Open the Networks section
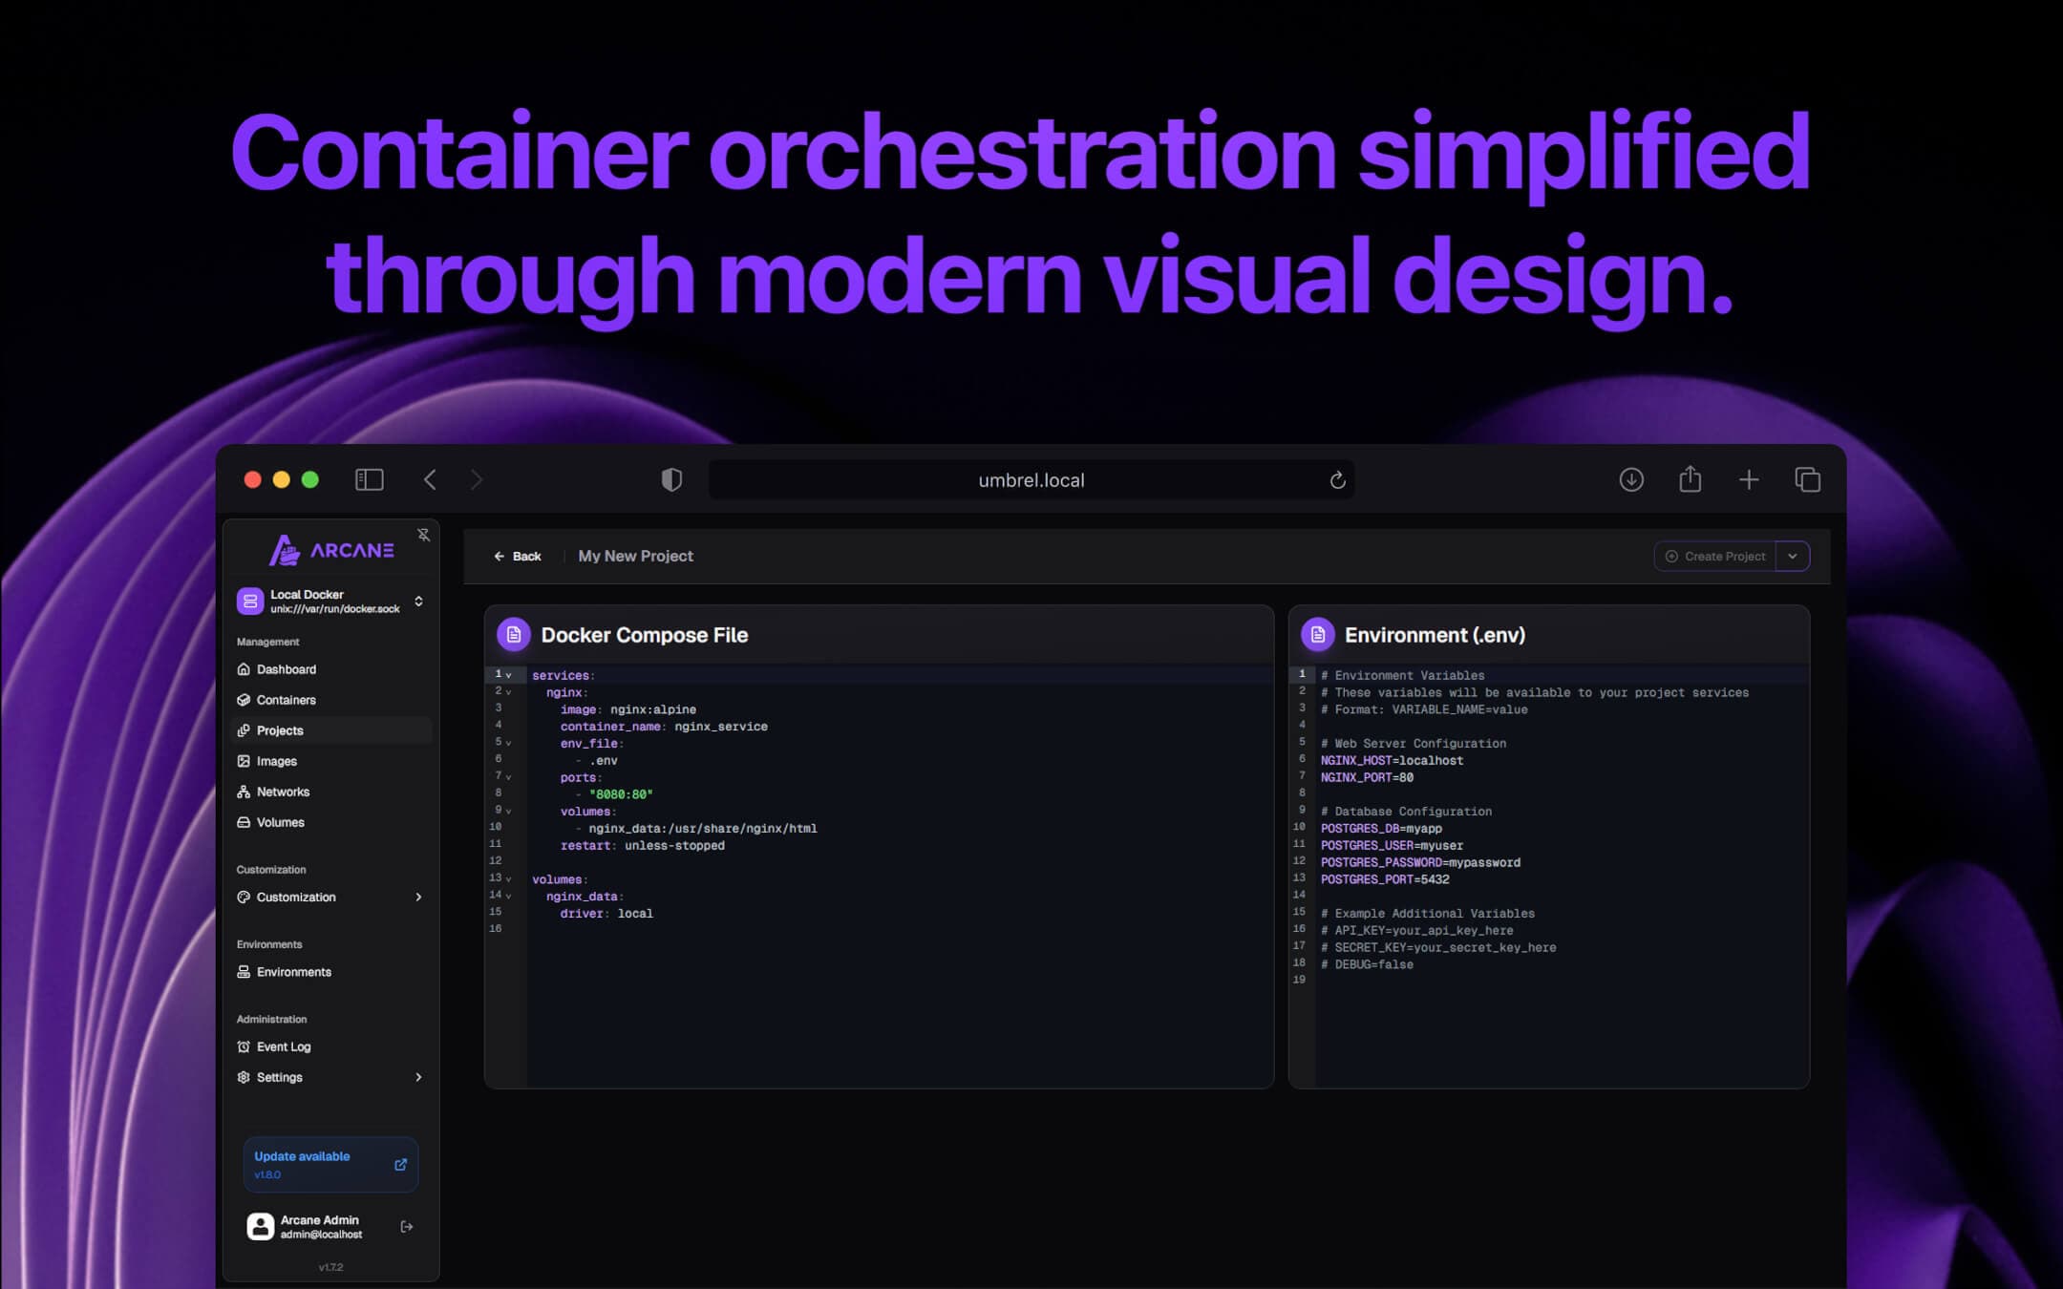 283,791
